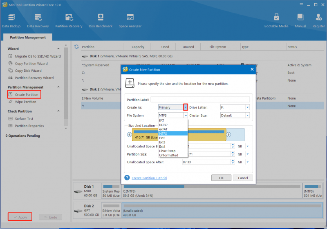Adjust Partition Size spinner arrows
Image resolution: width=327 pixels, height=229 pixels.
pyautogui.click(x=233, y=154)
